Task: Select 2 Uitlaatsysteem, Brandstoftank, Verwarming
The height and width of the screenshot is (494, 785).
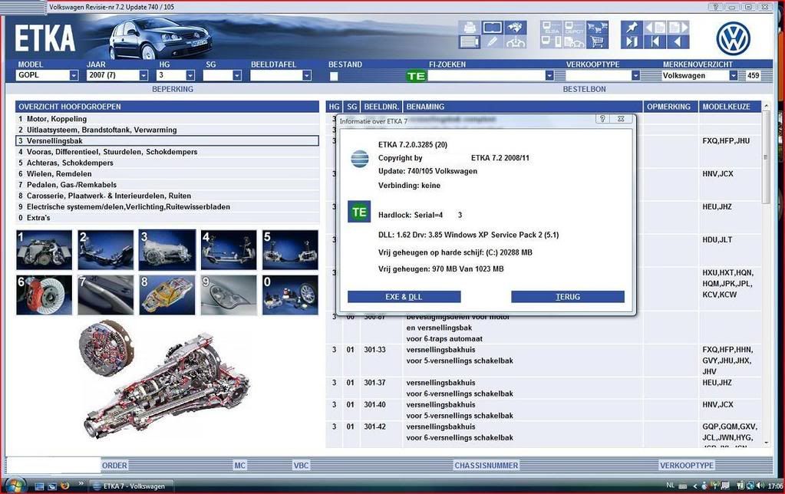Action: (x=167, y=130)
